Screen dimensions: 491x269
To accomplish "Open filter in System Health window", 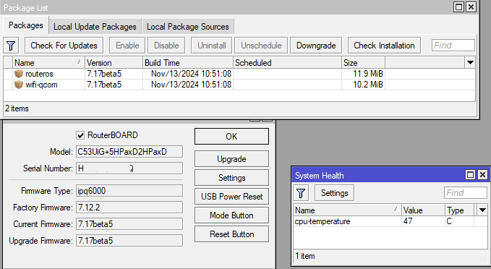I will (x=301, y=193).
